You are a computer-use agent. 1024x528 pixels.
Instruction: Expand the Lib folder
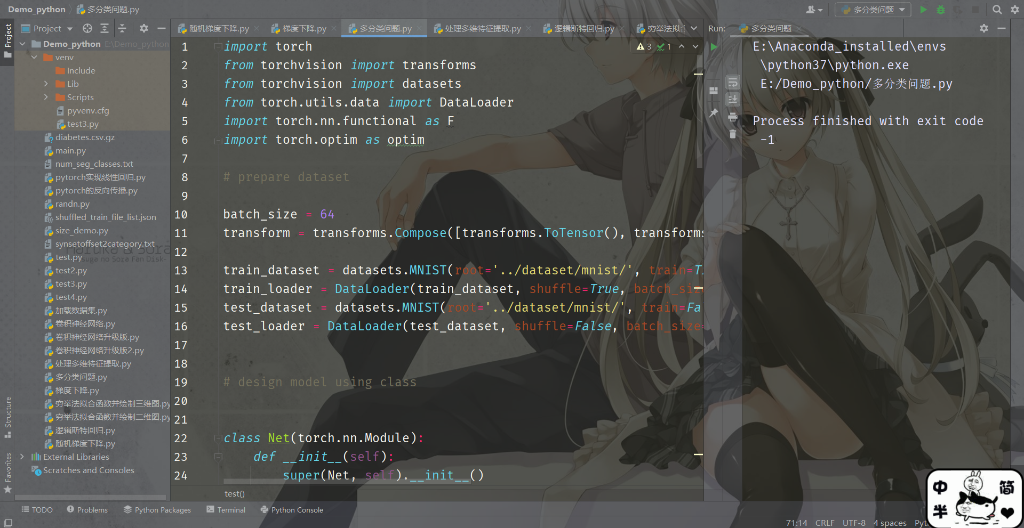coord(46,84)
